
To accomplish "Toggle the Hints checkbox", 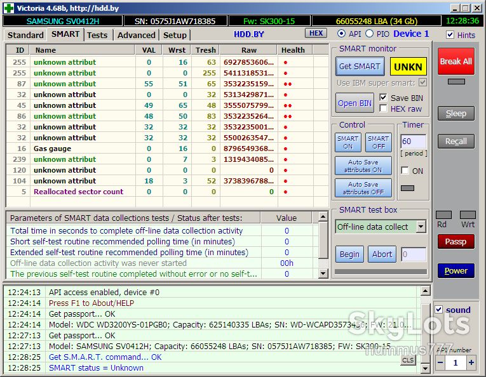I will [x=450, y=35].
